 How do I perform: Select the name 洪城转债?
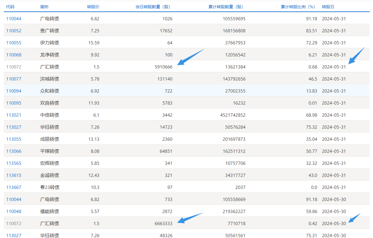(50, 79)
